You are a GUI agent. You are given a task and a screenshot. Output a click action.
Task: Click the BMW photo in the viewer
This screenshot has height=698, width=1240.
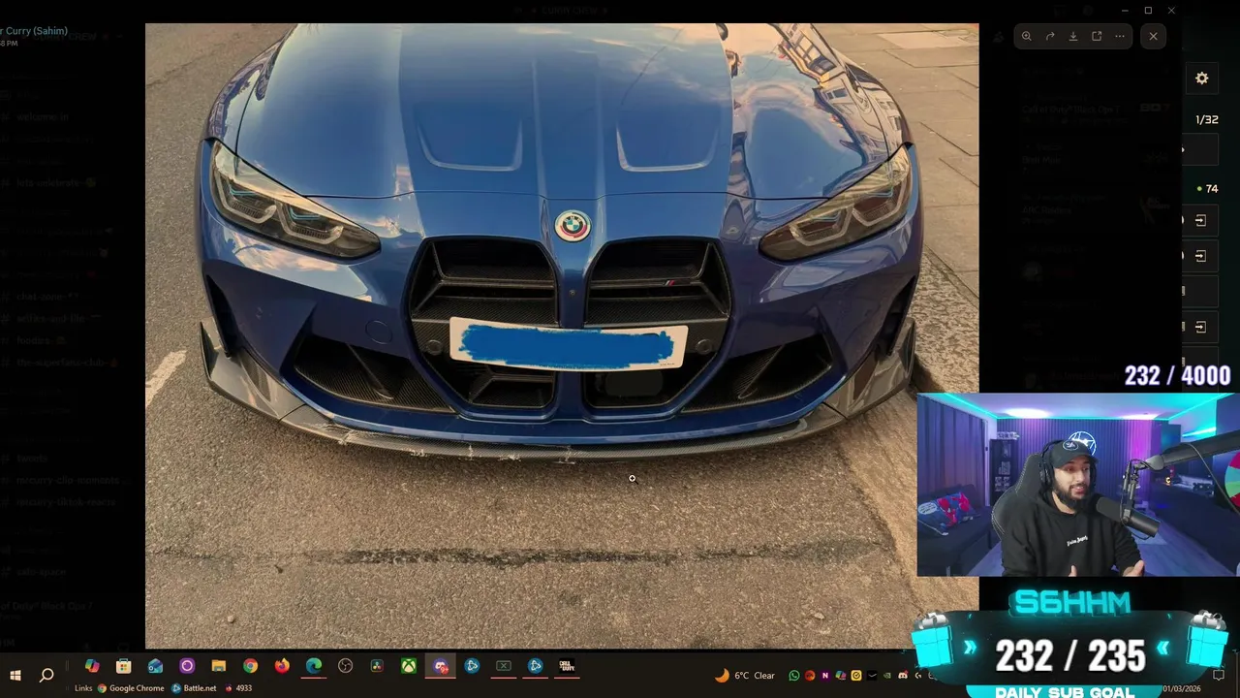[562, 335]
